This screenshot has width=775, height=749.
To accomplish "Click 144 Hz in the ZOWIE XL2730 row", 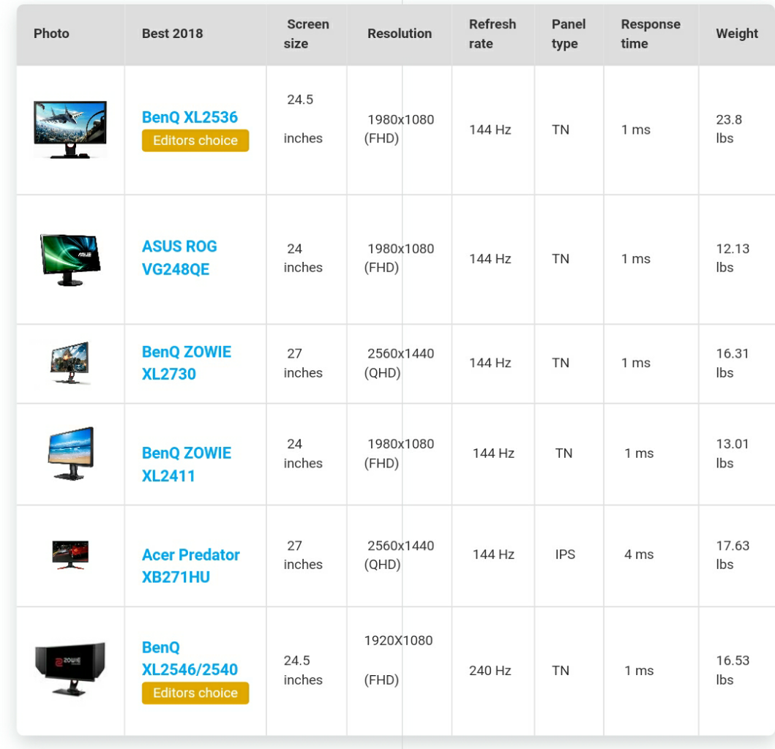I will [x=490, y=363].
